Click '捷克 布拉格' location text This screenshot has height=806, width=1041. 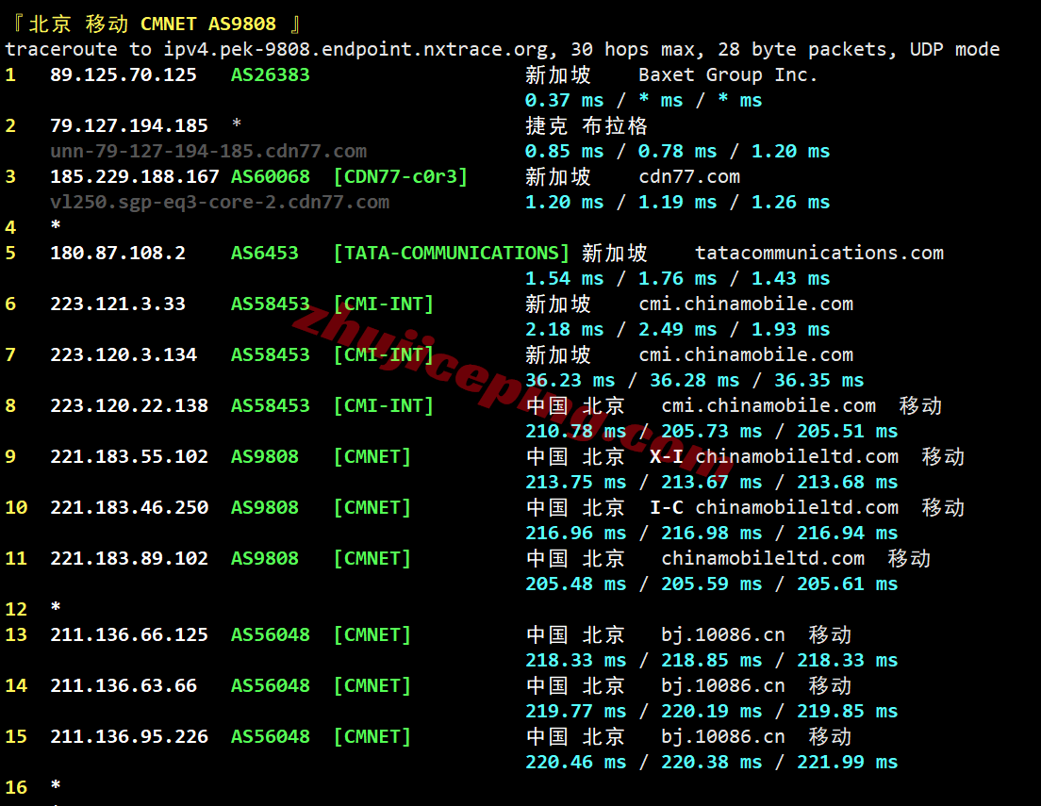point(587,125)
